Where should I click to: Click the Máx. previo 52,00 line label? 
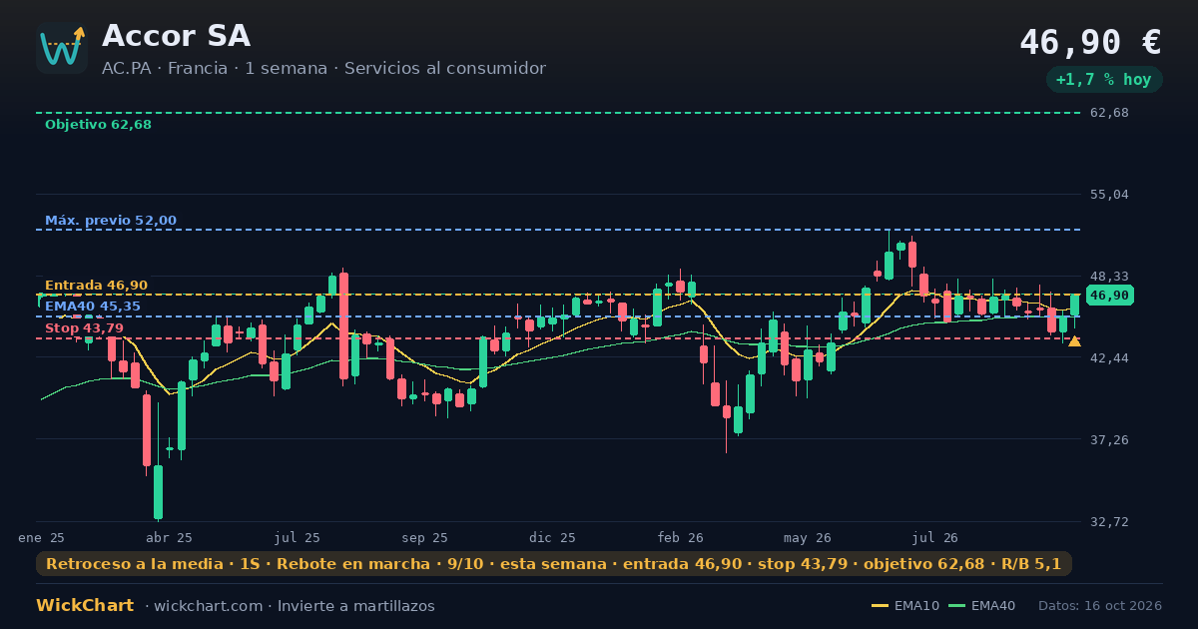point(111,221)
